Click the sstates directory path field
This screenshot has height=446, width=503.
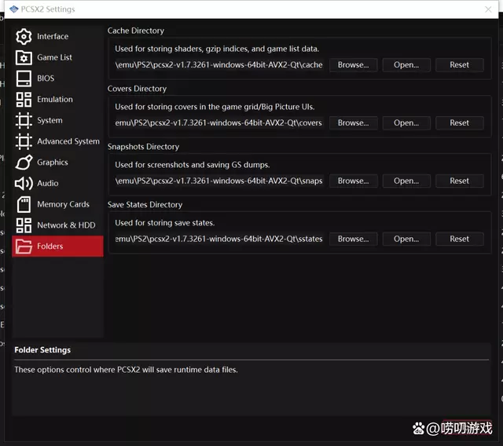(x=218, y=239)
